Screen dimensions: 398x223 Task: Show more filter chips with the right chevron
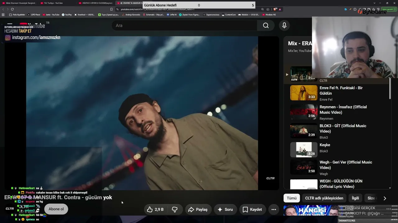click(x=385, y=198)
